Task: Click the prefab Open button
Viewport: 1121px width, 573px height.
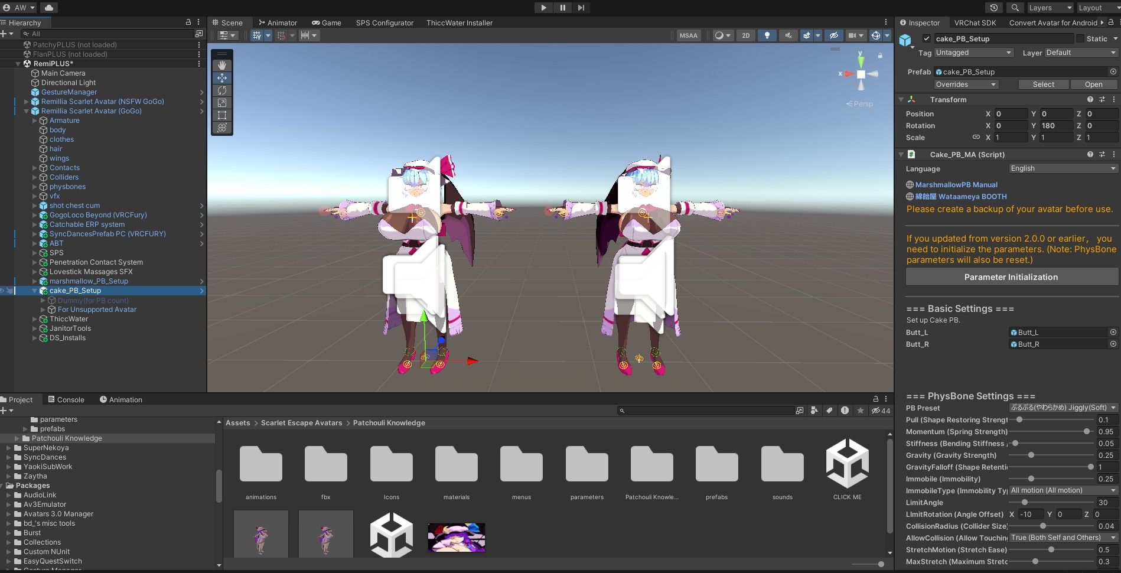Action: point(1094,84)
